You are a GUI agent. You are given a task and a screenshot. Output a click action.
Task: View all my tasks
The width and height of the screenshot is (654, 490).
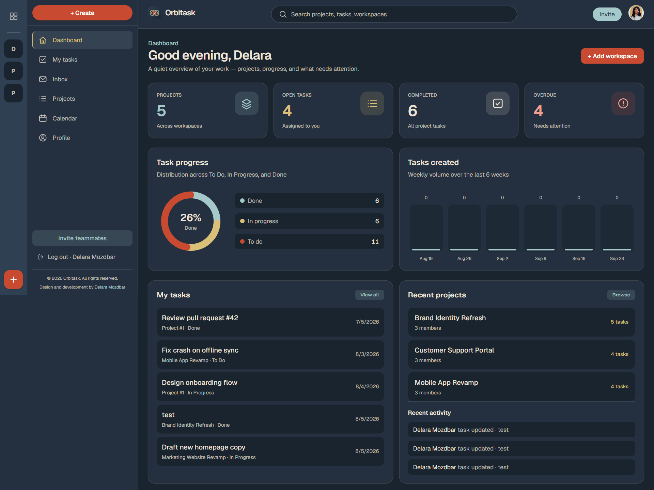[370, 295]
